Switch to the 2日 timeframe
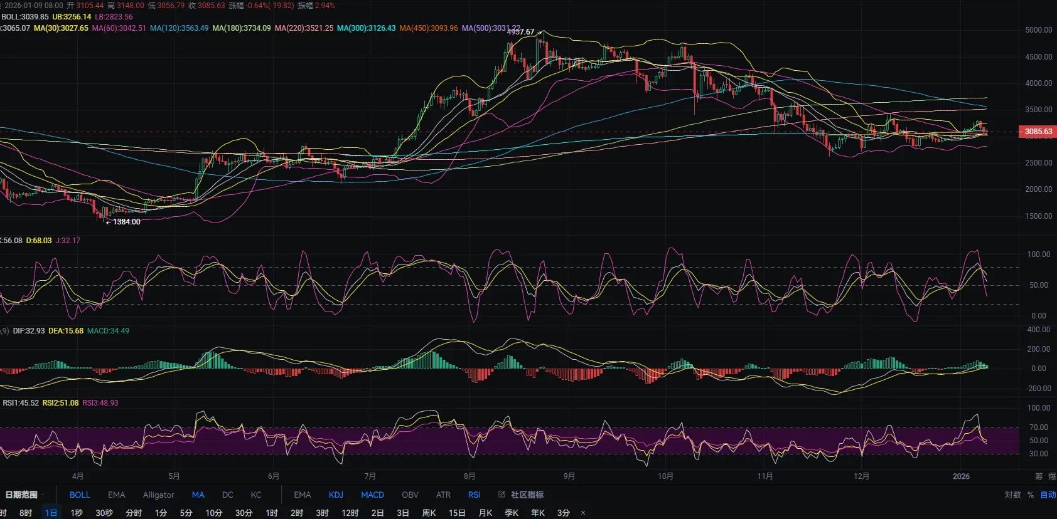The image size is (1057, 519). 377,513
